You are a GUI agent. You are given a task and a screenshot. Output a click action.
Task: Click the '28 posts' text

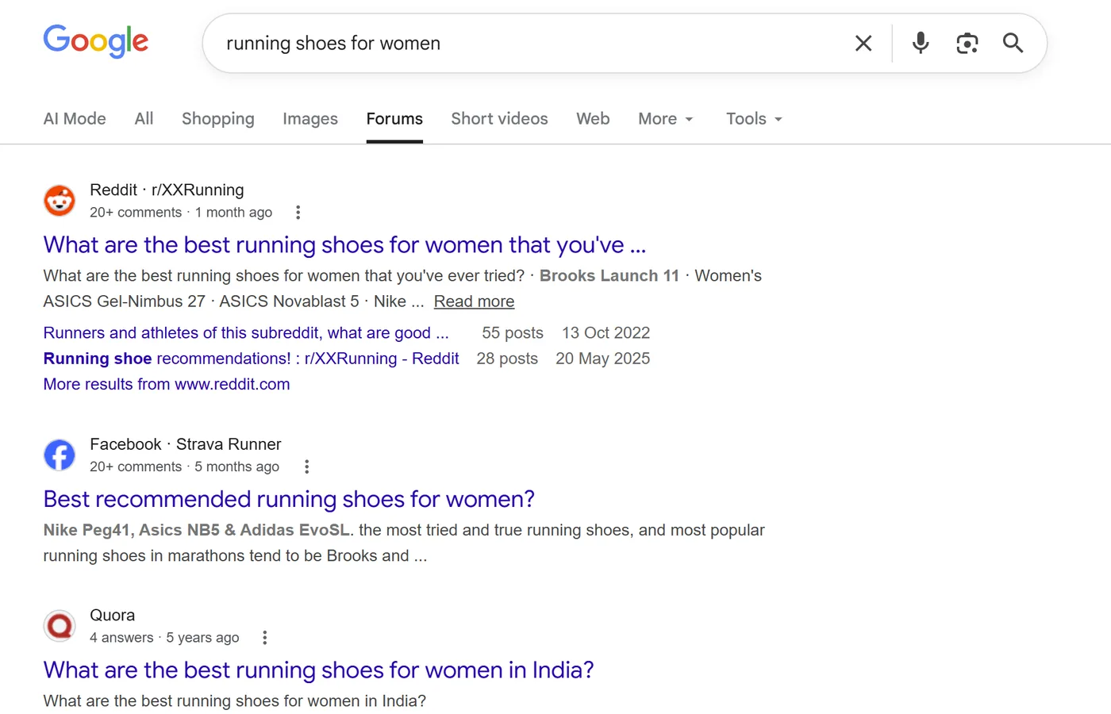tap(507, 359)
